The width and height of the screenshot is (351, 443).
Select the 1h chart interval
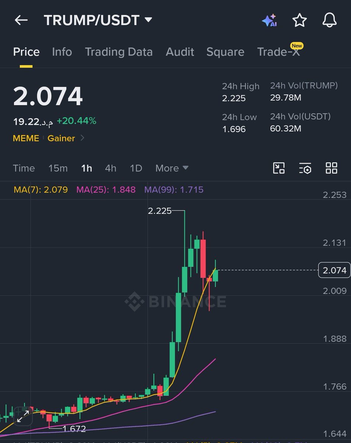(x=87, y=168)
